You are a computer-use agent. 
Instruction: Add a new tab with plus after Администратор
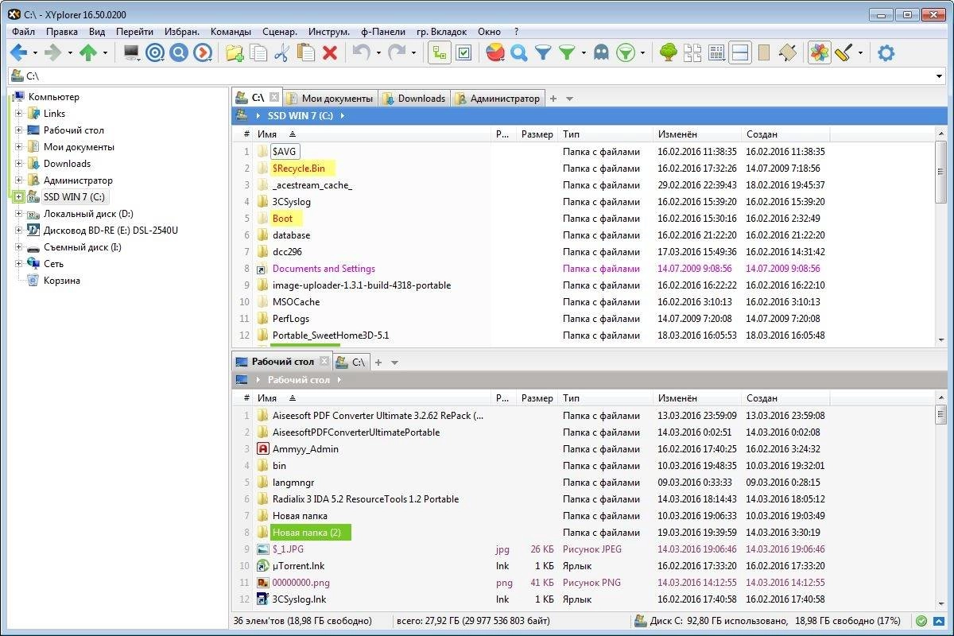tap(553, 99)
